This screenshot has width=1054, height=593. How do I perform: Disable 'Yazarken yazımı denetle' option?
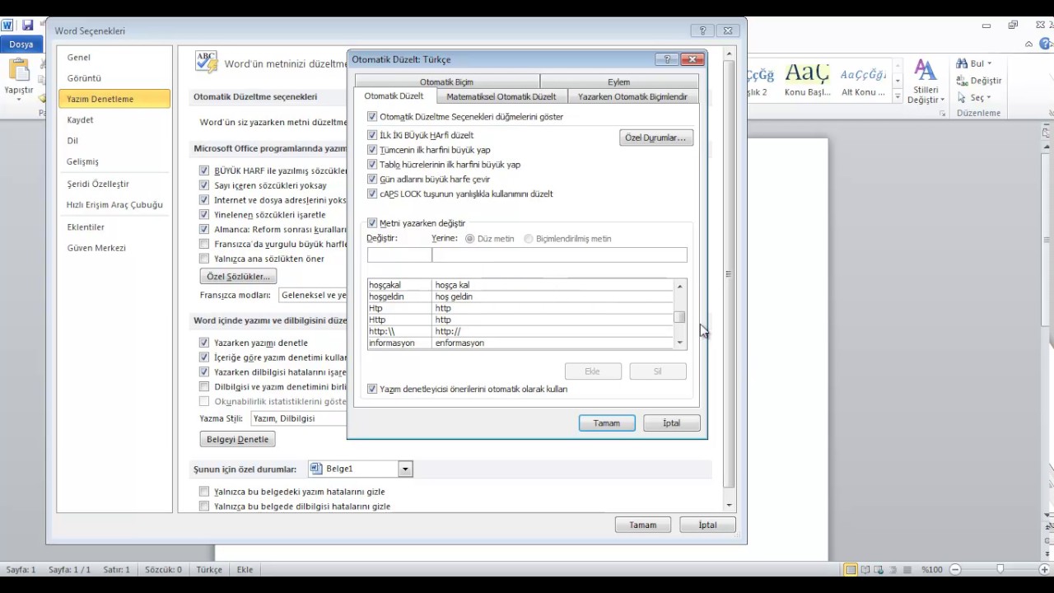coord(204,343)
